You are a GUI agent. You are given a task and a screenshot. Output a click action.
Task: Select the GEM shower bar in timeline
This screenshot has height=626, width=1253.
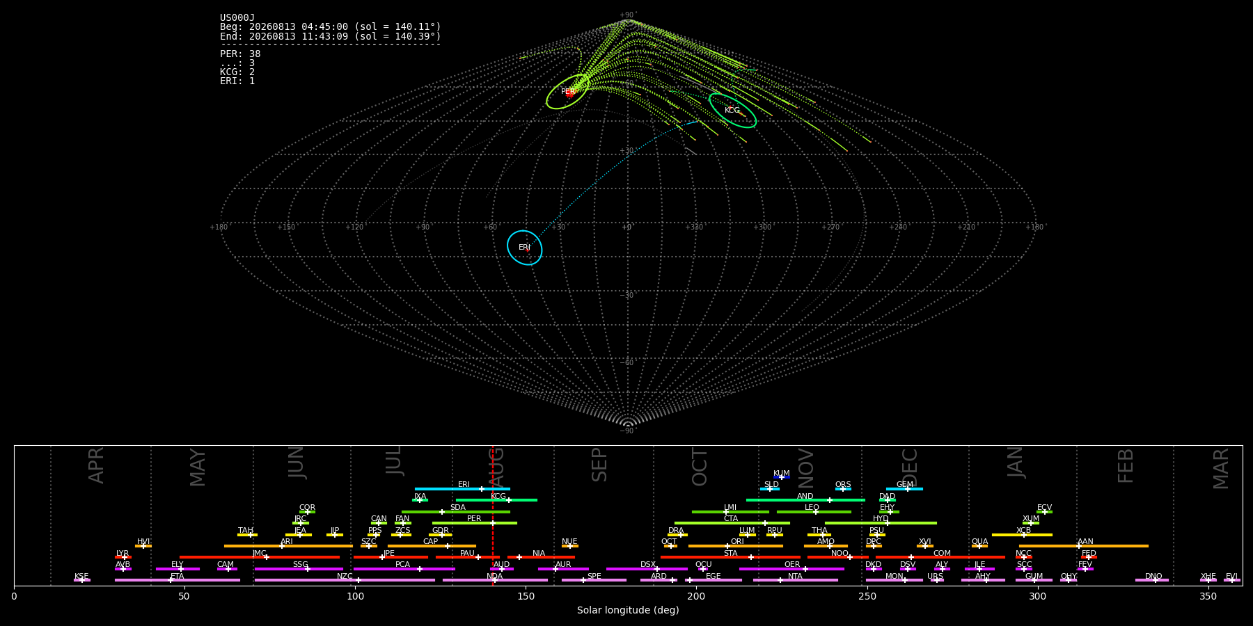coord(904,489)
